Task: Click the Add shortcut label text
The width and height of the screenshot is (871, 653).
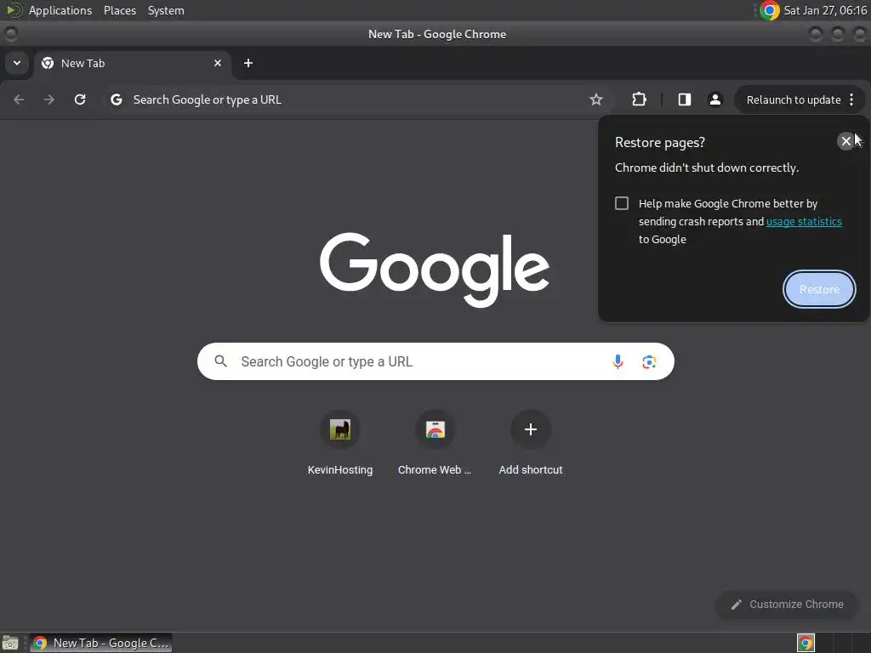Action: (531, 469)
